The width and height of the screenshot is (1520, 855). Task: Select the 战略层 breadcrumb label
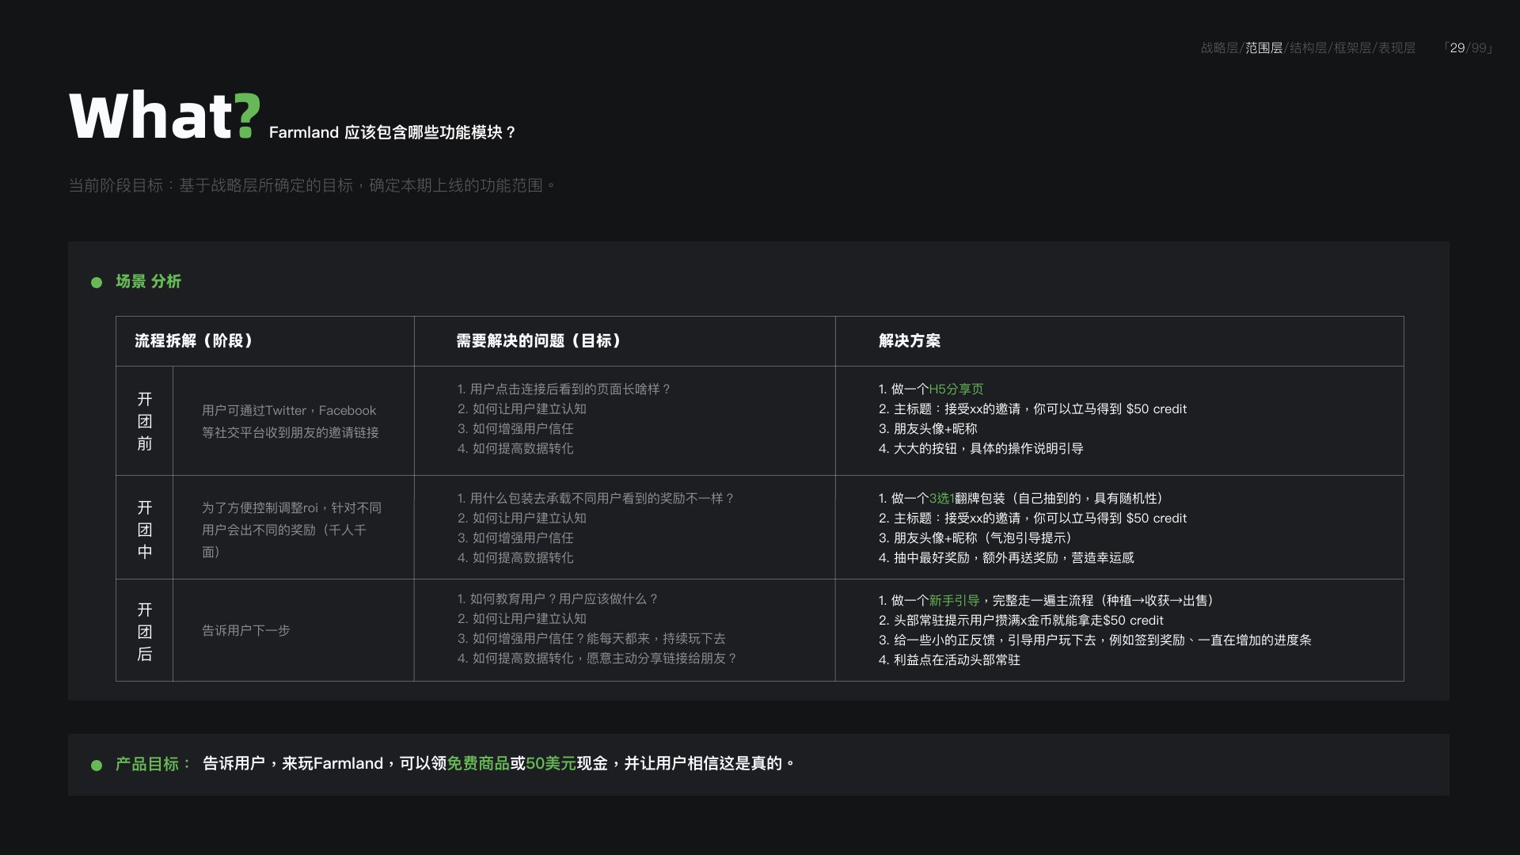point(1219,47)
